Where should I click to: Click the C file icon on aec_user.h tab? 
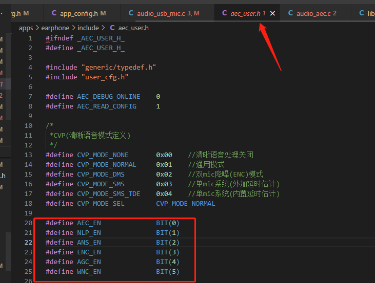224,13
